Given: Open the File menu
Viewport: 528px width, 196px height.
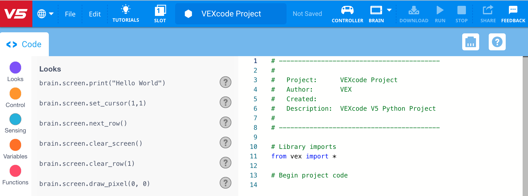Looking at the screenshot, I should [x=70, y=14].
